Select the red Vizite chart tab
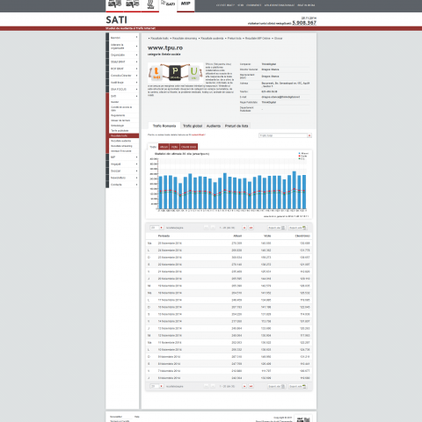 (x=174, y=147)
